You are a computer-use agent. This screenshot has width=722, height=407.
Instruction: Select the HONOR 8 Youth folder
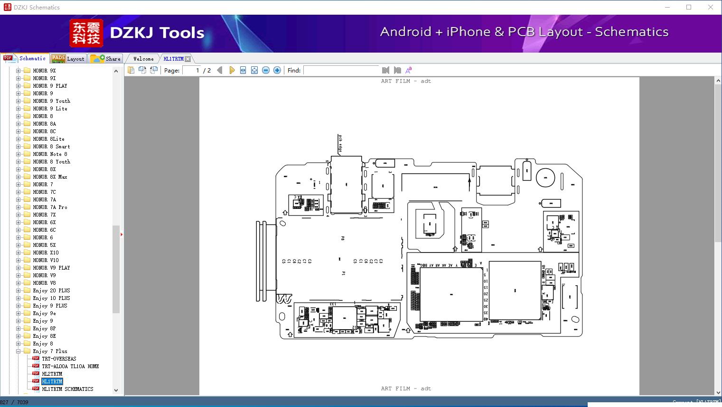51,162
